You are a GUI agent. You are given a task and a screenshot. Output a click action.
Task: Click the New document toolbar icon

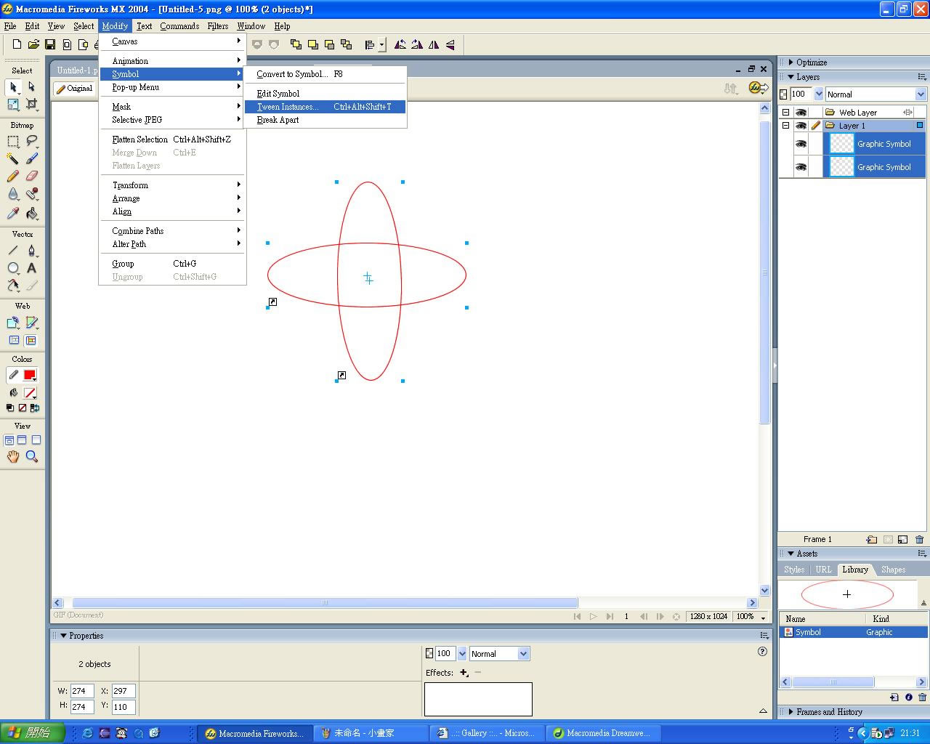(x=17, y=44)
